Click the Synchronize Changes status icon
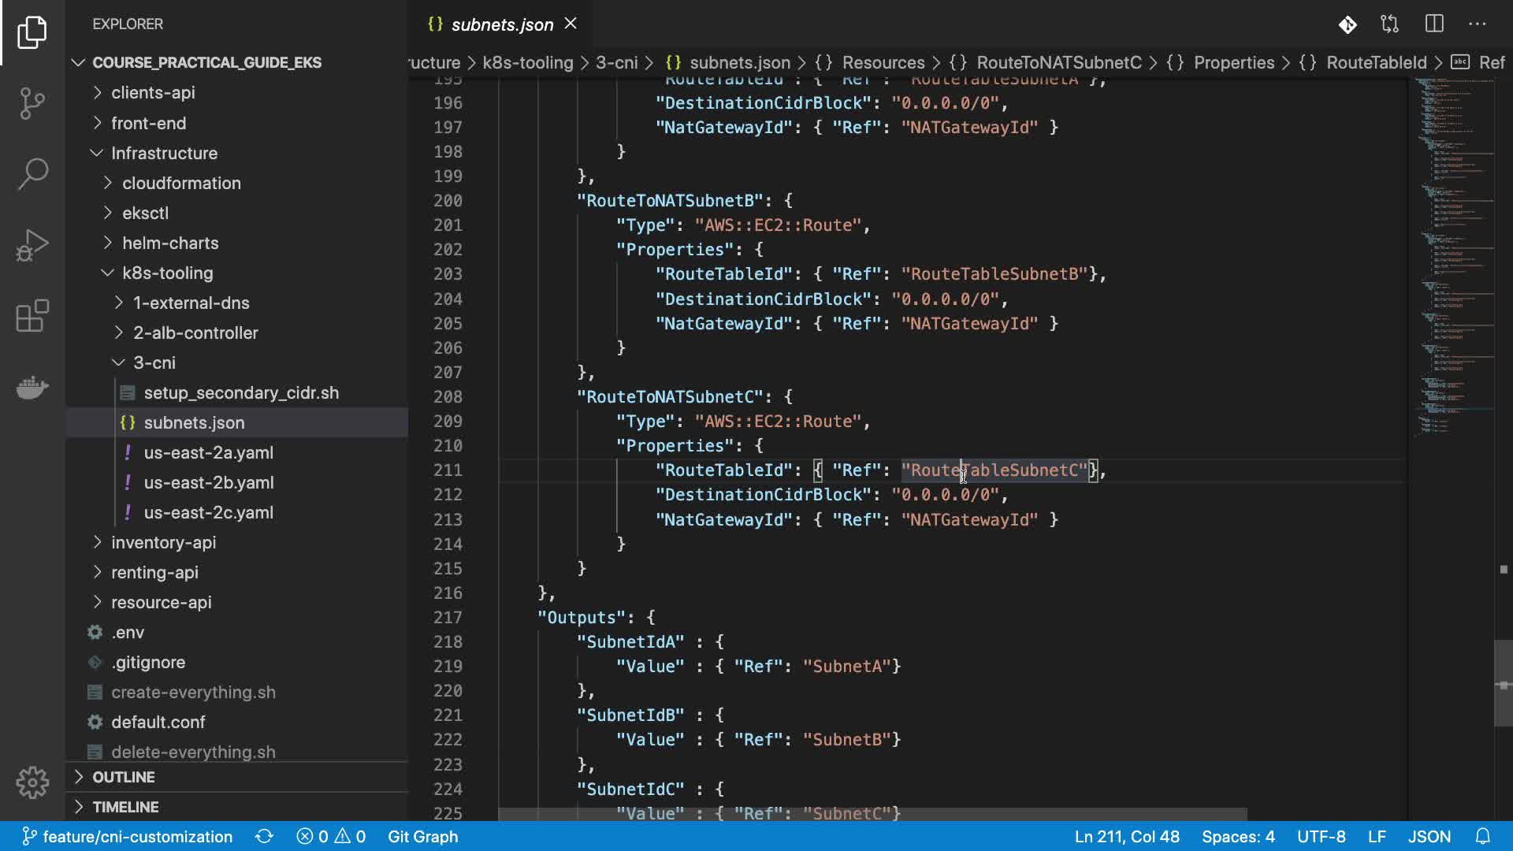1513x851 pixels. [x=264, y=837]
